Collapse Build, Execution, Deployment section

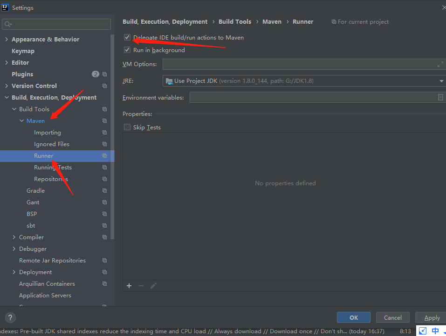click(x=7, y=97)
